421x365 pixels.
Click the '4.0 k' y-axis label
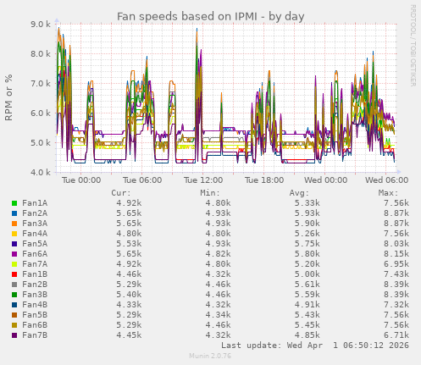coord(41,172)
